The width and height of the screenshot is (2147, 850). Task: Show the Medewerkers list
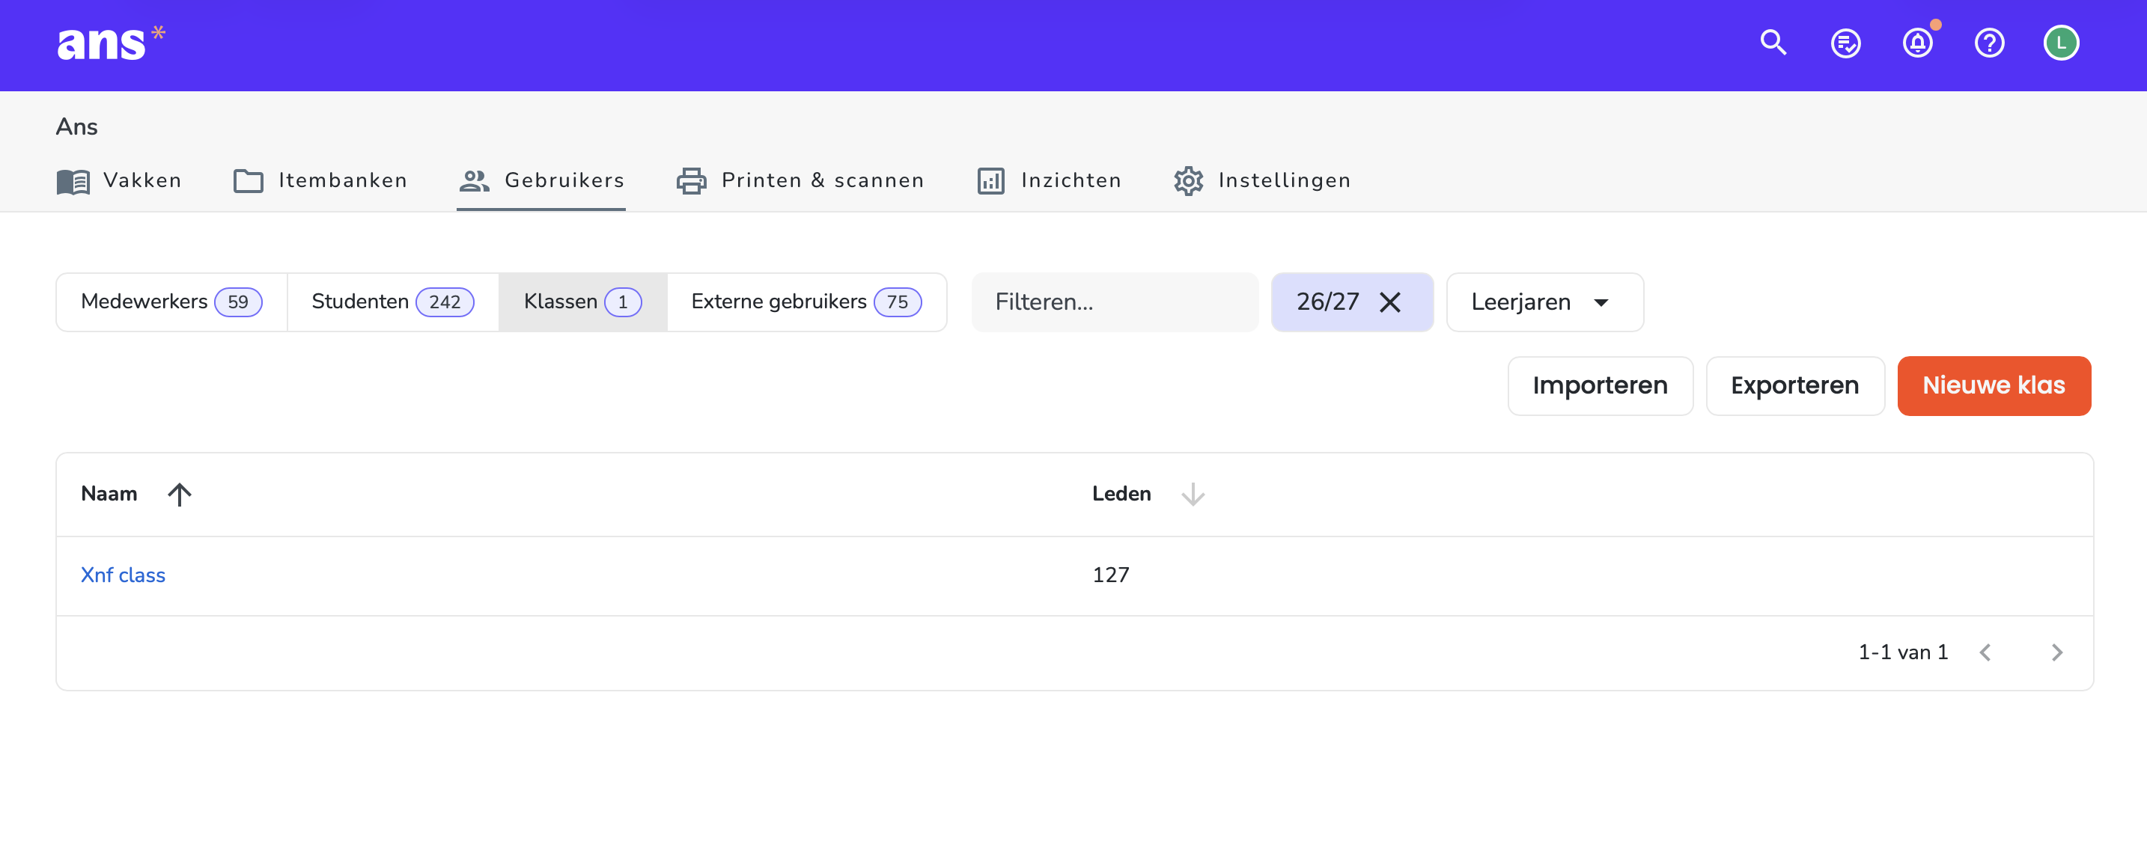[x=171, y=302]
